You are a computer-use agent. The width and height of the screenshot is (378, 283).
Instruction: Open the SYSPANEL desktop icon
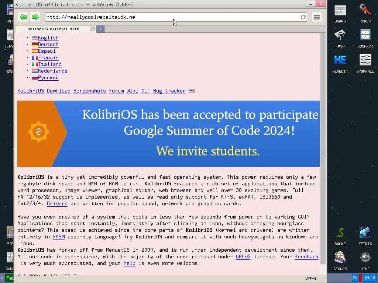tap(365, 64)
